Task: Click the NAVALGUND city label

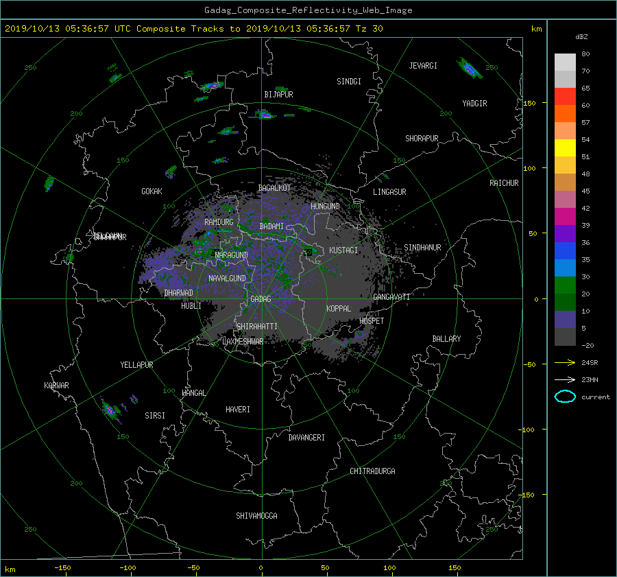Action: coord(227,279)
